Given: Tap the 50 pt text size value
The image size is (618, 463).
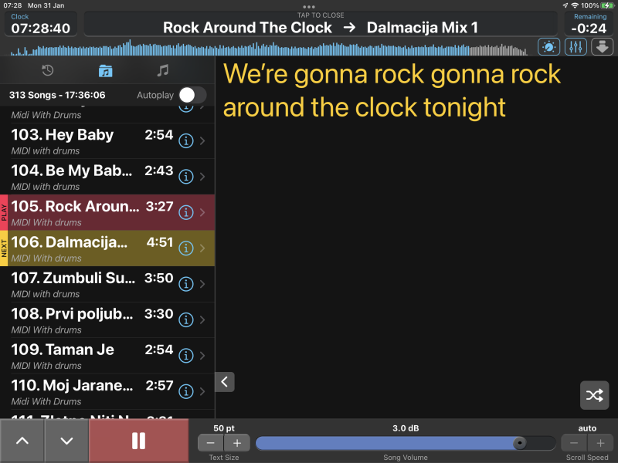Looking at the screenshot, I should tap(224, 428).
